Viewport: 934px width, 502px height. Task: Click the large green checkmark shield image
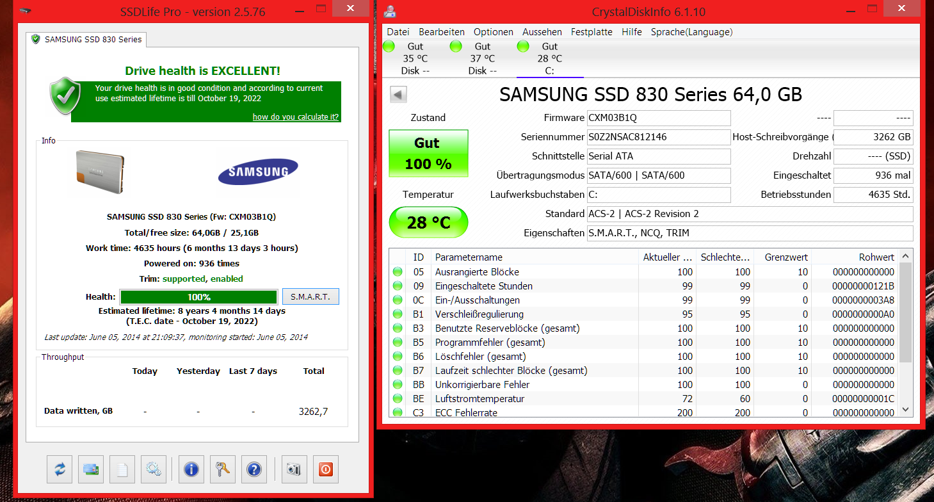[x=66, y=96]
